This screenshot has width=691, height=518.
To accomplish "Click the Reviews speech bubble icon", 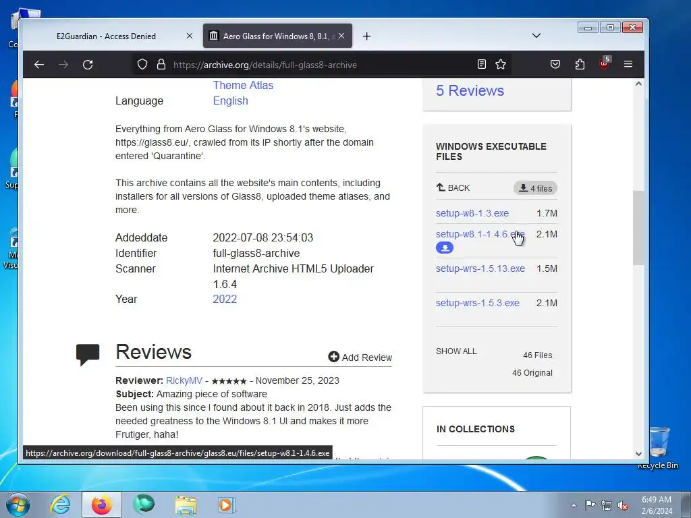I will (88, 355).
